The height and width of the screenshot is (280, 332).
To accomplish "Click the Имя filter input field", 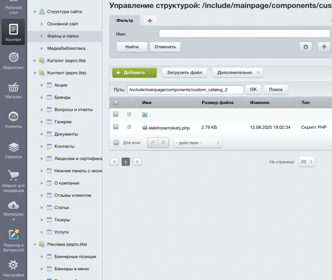I will point(244,33).
